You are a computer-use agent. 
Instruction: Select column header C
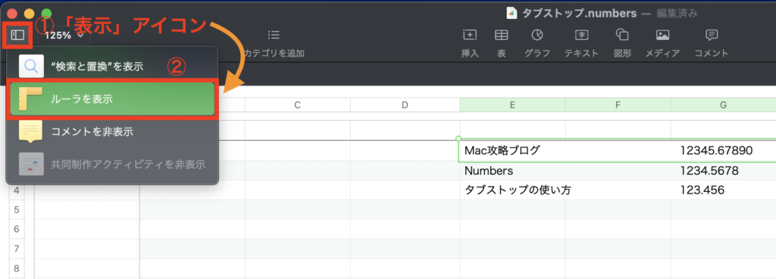(x=297, y=104)
